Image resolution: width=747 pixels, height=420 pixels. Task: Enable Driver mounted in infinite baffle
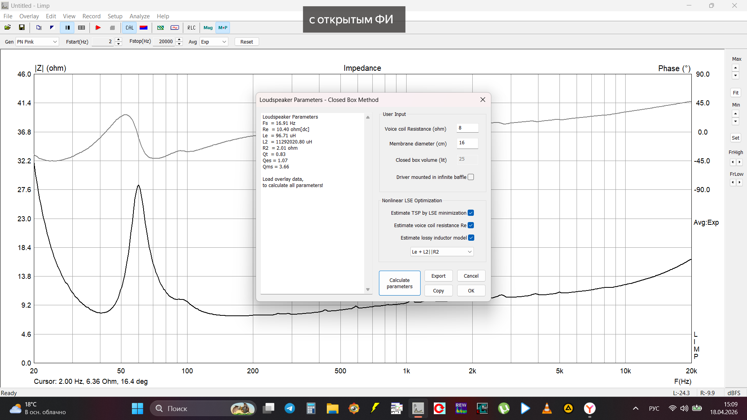471,177
